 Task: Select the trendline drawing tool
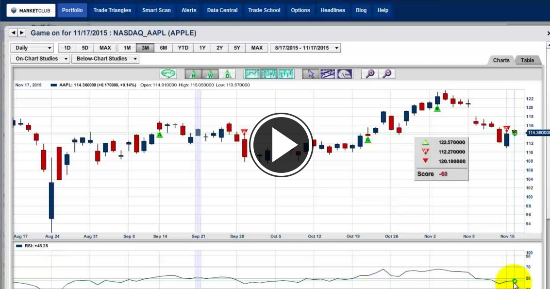328,74
